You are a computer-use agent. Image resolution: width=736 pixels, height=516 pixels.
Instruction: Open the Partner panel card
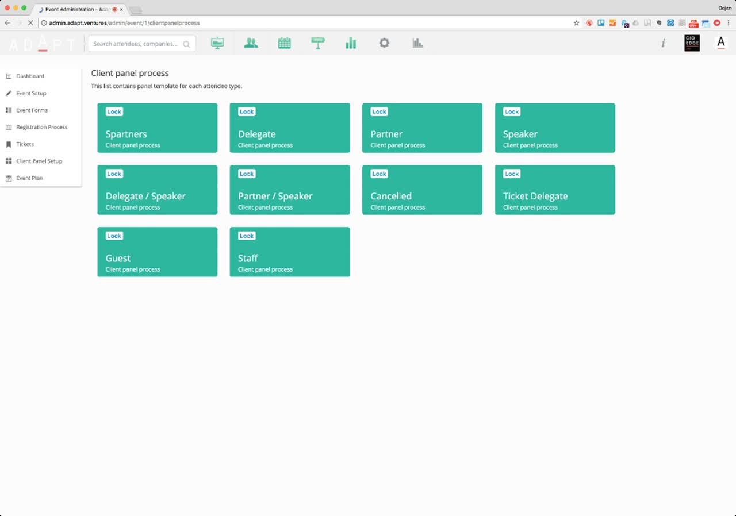tap(422, 128)
